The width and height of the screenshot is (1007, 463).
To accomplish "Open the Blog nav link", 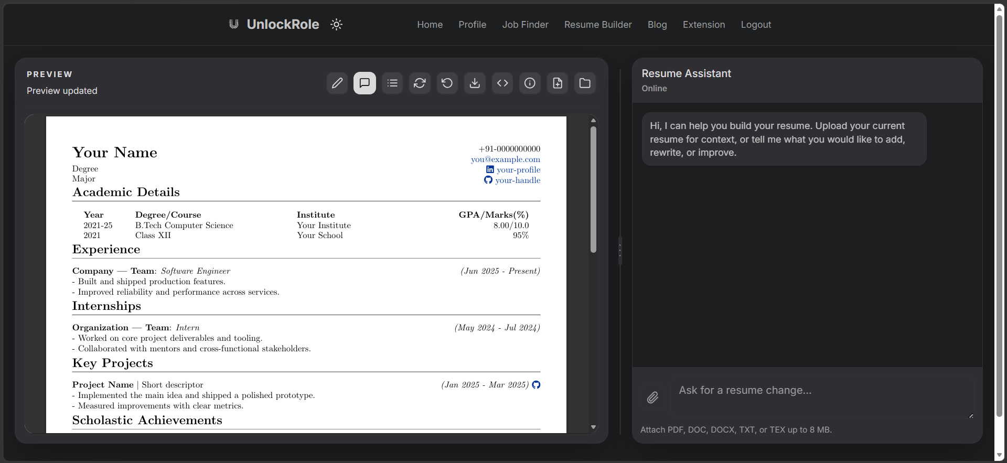I will pos(657,25).
